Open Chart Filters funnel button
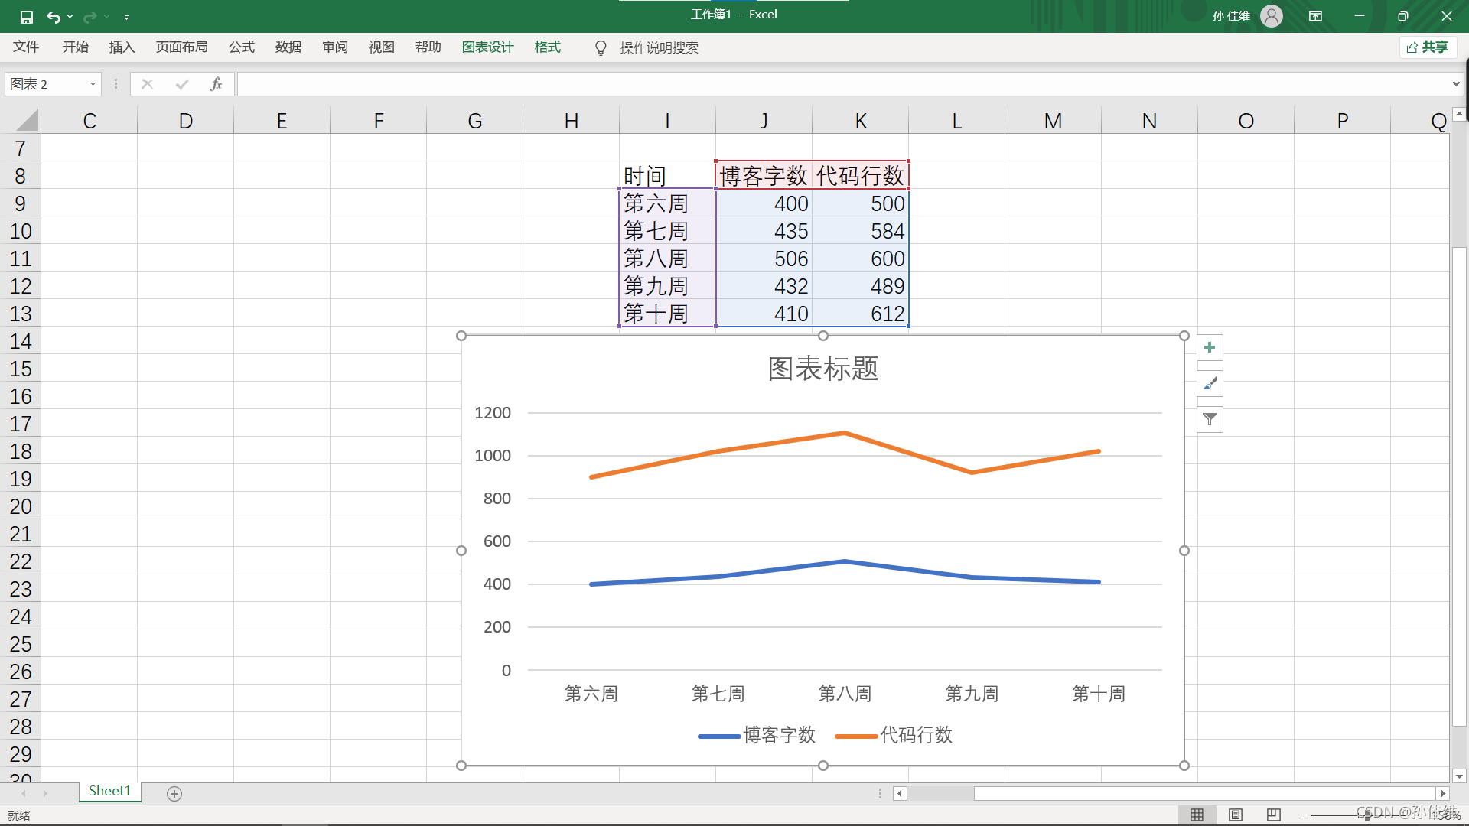Viewport: 1469px width, 826px height. [1210, 419]
